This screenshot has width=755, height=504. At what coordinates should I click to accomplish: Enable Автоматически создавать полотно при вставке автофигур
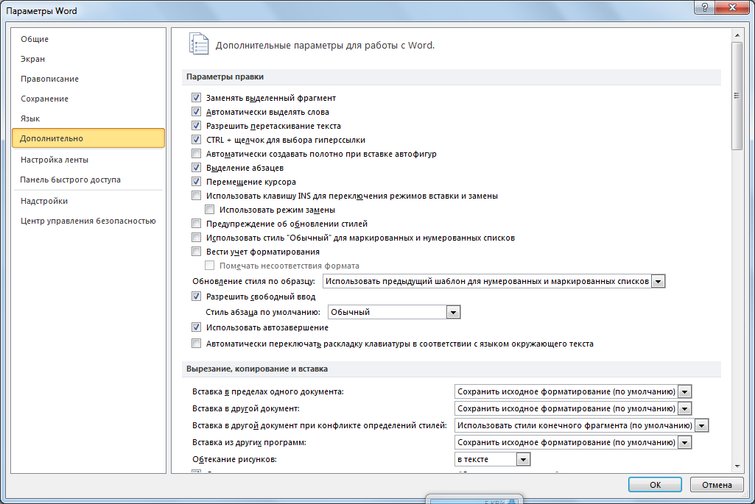coord(196,154)
